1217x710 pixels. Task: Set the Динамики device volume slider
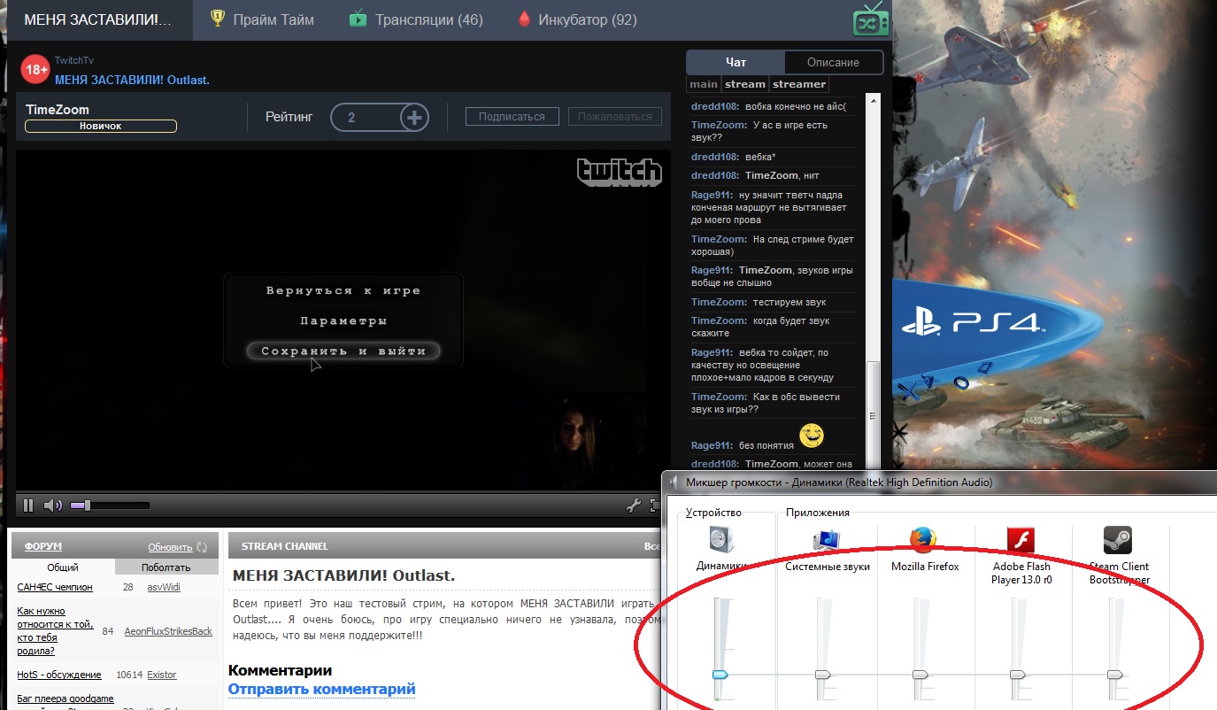pos(720,675)
